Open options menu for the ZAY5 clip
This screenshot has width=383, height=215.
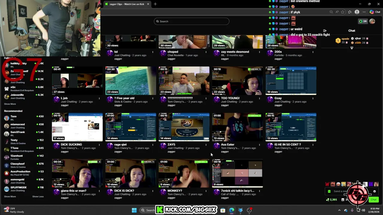click(x=206, y=145)
